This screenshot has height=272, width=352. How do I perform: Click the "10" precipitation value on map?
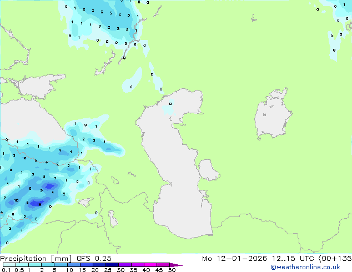pos(17,200)
